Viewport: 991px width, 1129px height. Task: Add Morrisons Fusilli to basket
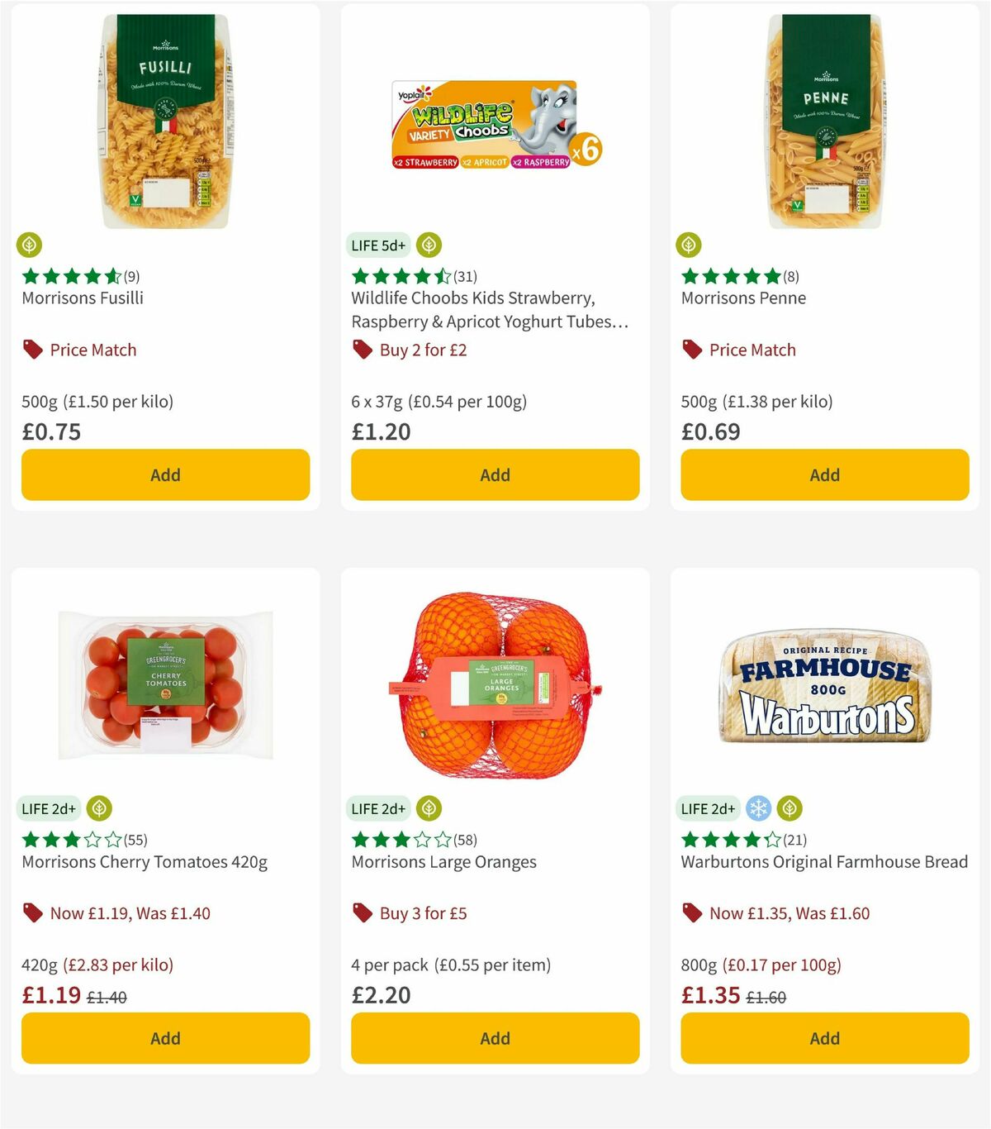tap(165, 475)
